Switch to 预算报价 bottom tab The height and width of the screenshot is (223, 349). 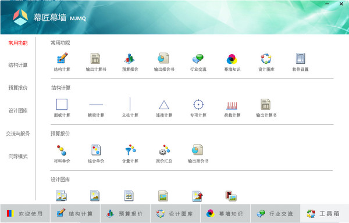tap(125, 214)
